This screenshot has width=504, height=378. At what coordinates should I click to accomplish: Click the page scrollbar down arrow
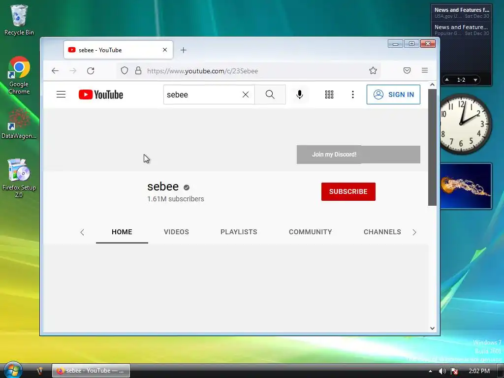pos(432,328)
